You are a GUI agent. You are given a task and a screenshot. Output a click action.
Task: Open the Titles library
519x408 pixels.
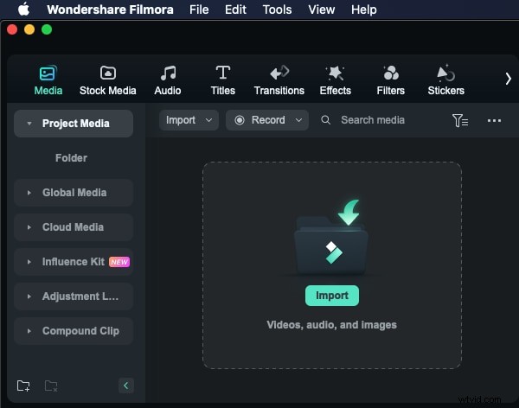tap(222, 80)
